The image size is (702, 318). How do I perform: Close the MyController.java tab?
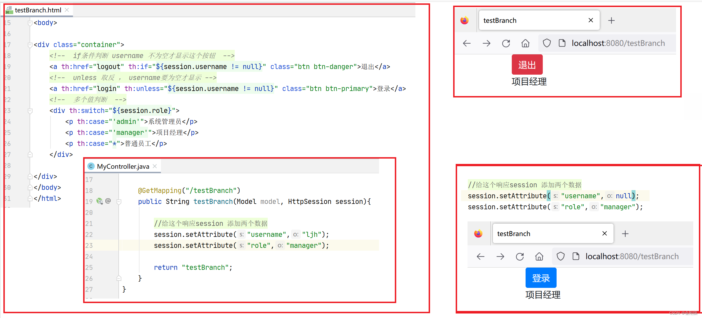tap(155, 166)
